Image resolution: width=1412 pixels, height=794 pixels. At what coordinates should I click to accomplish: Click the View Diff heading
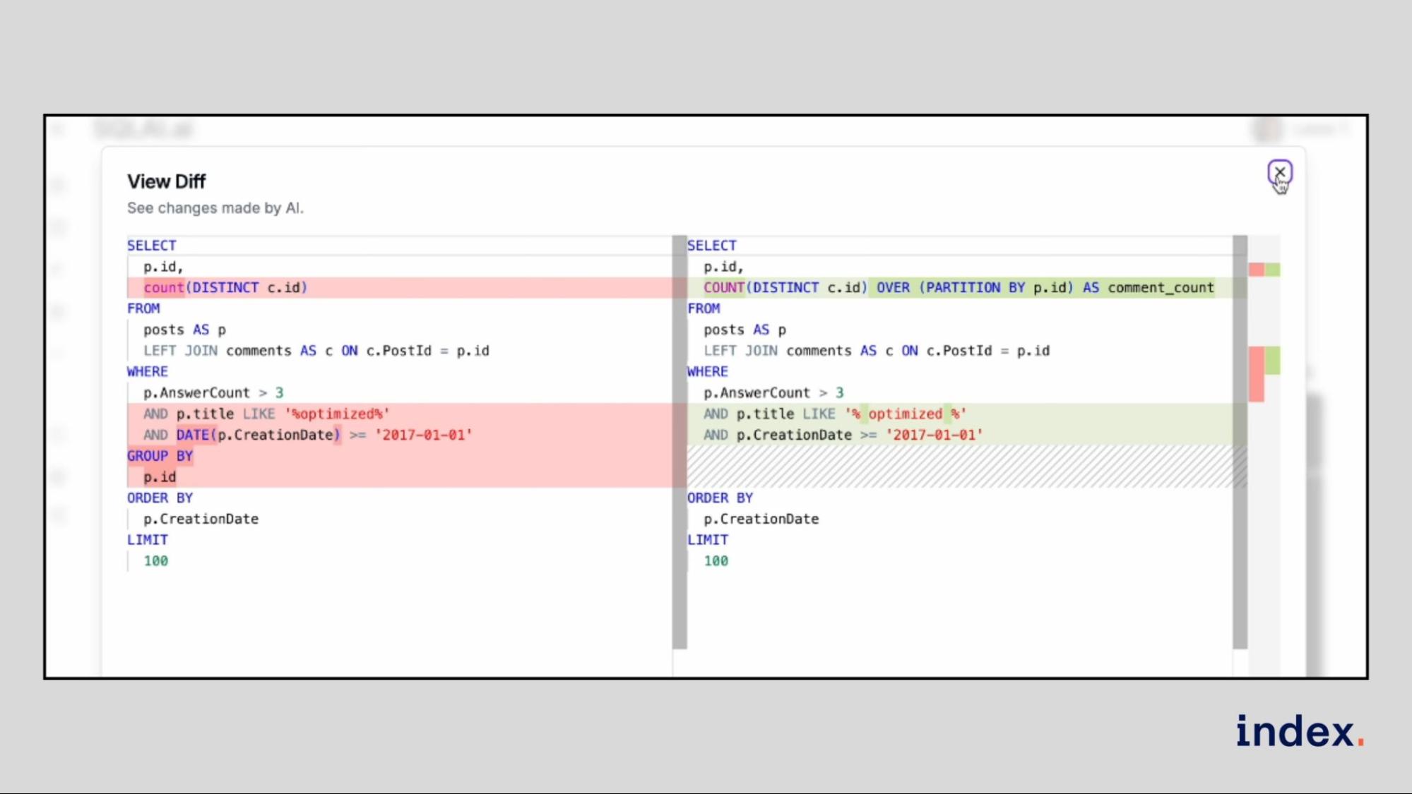[x=167, y=181]
